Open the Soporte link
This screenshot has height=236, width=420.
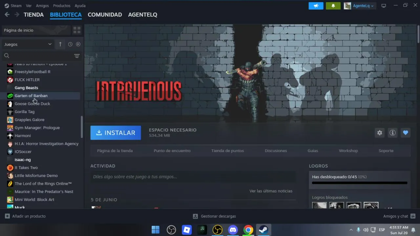click(386, 151)
